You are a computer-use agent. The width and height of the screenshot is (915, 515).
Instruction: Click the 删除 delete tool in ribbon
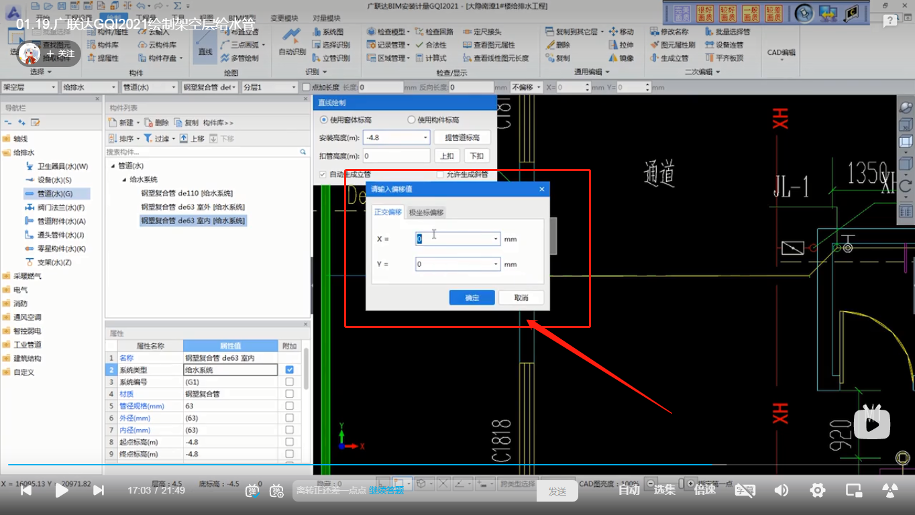tap(558, 45)
